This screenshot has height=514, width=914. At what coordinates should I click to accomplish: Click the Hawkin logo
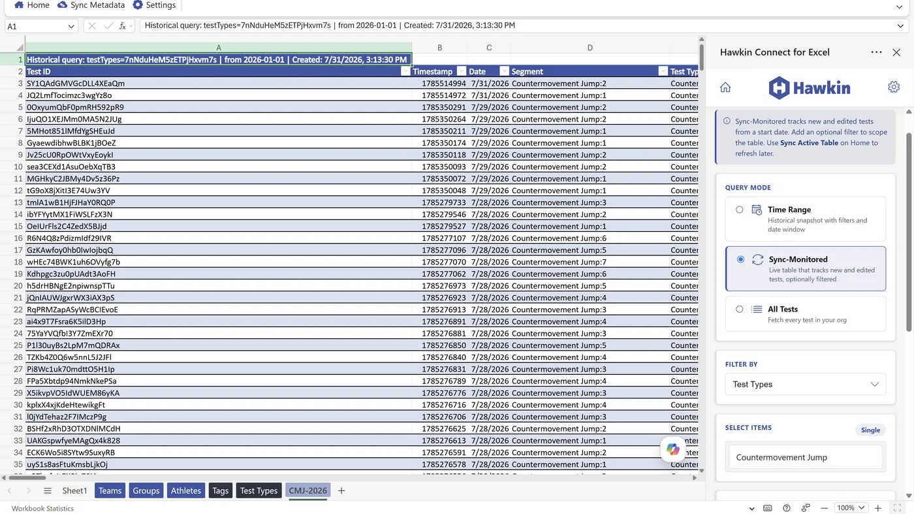coord(809,88)
